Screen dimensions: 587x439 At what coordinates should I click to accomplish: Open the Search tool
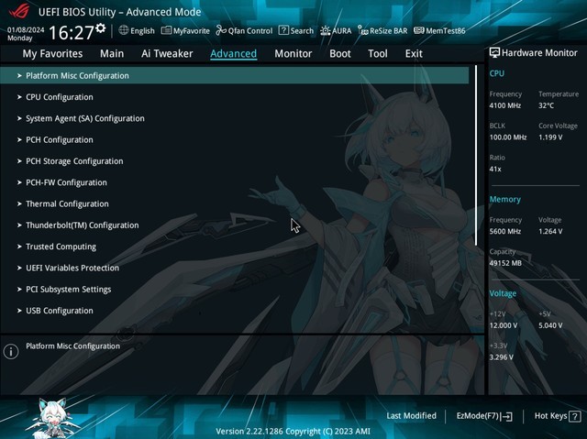click(x=295, y=30)
